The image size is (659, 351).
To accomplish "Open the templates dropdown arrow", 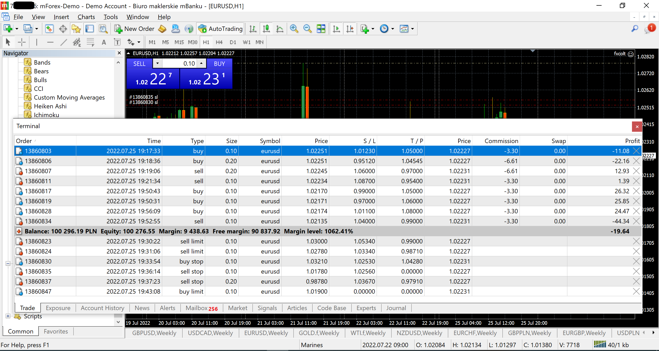I will [x=412, y=29].
